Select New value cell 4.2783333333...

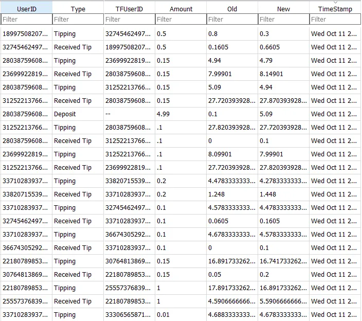tap(283, 181)
